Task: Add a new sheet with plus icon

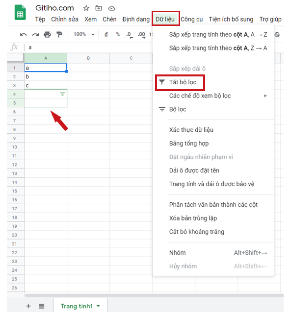Action: [x=28, y=306]
